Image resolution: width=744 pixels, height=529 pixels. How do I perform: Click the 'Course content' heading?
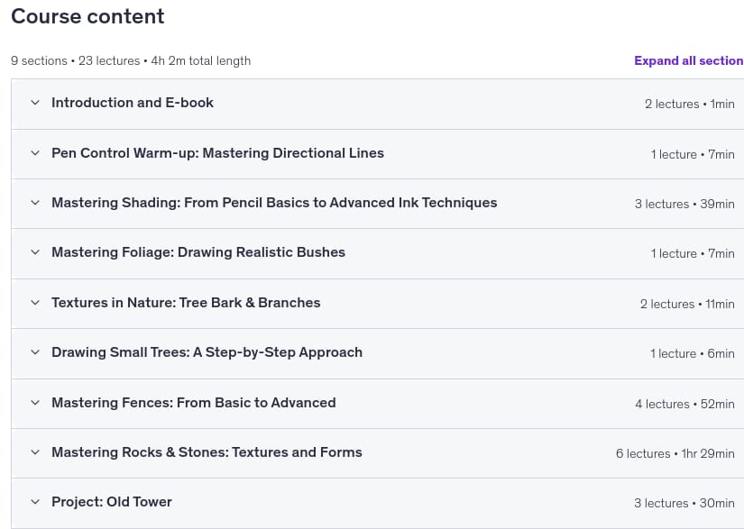tap(87, 16)
